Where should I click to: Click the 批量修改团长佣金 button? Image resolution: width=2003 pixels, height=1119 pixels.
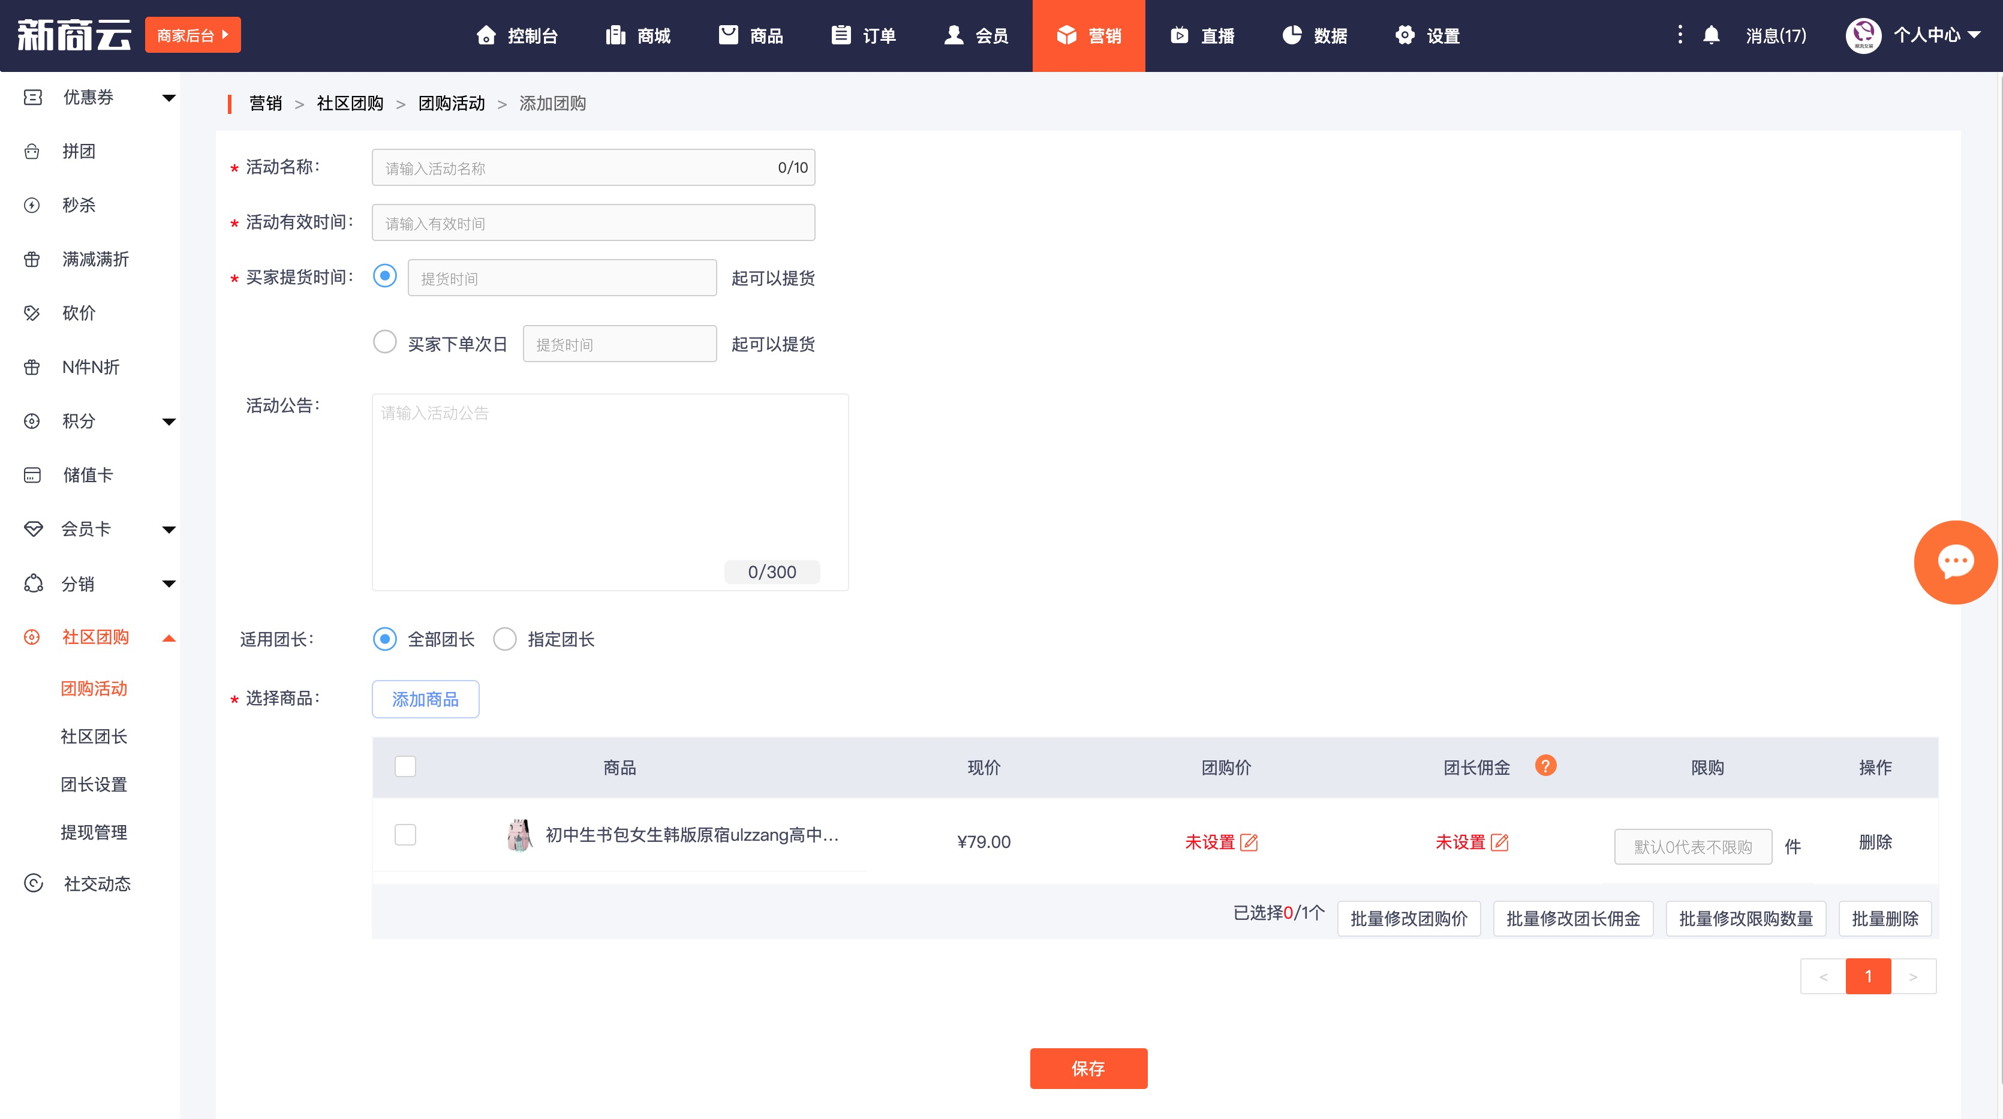click(x=1573, y=918)
